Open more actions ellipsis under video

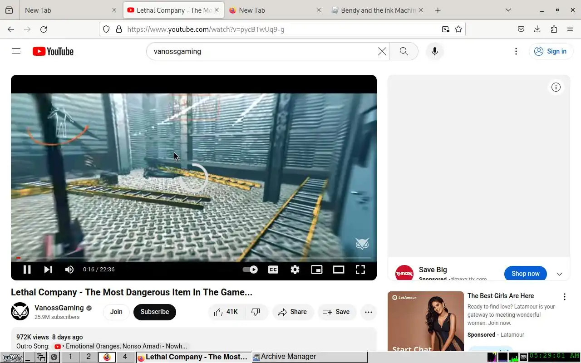[x=369, y=312]
